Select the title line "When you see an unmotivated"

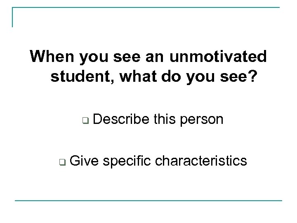[148, 56]
